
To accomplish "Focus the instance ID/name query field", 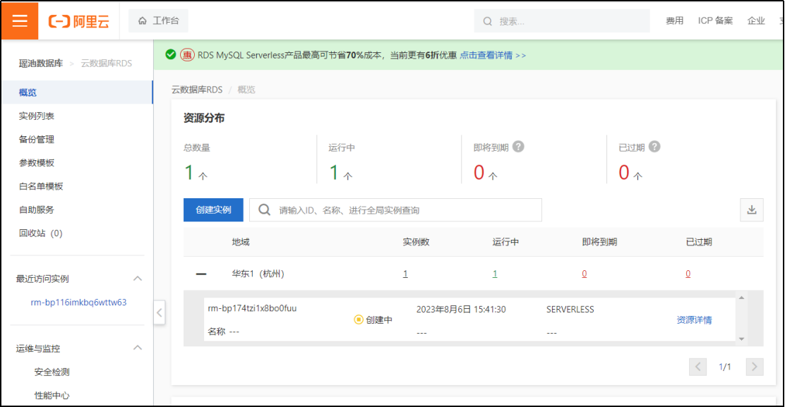I will pos(395,210).
